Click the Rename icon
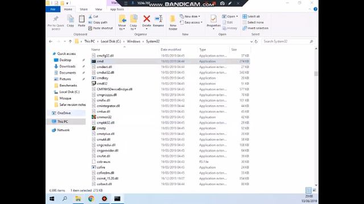 coord(159,19)
